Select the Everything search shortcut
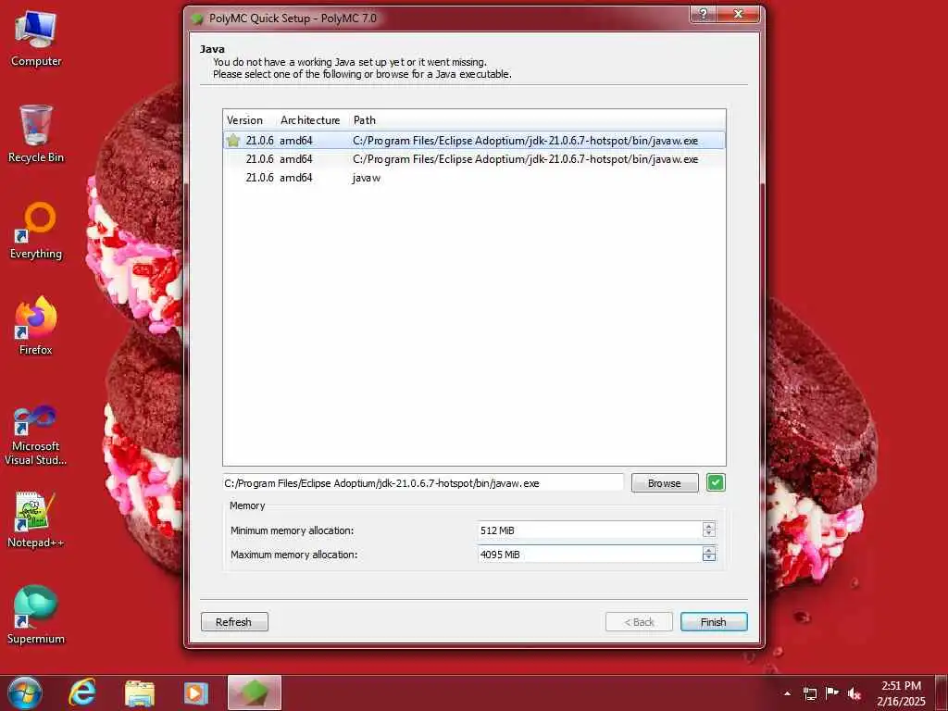The width and height of the screenshot is (948, 711). pos(36,231)
